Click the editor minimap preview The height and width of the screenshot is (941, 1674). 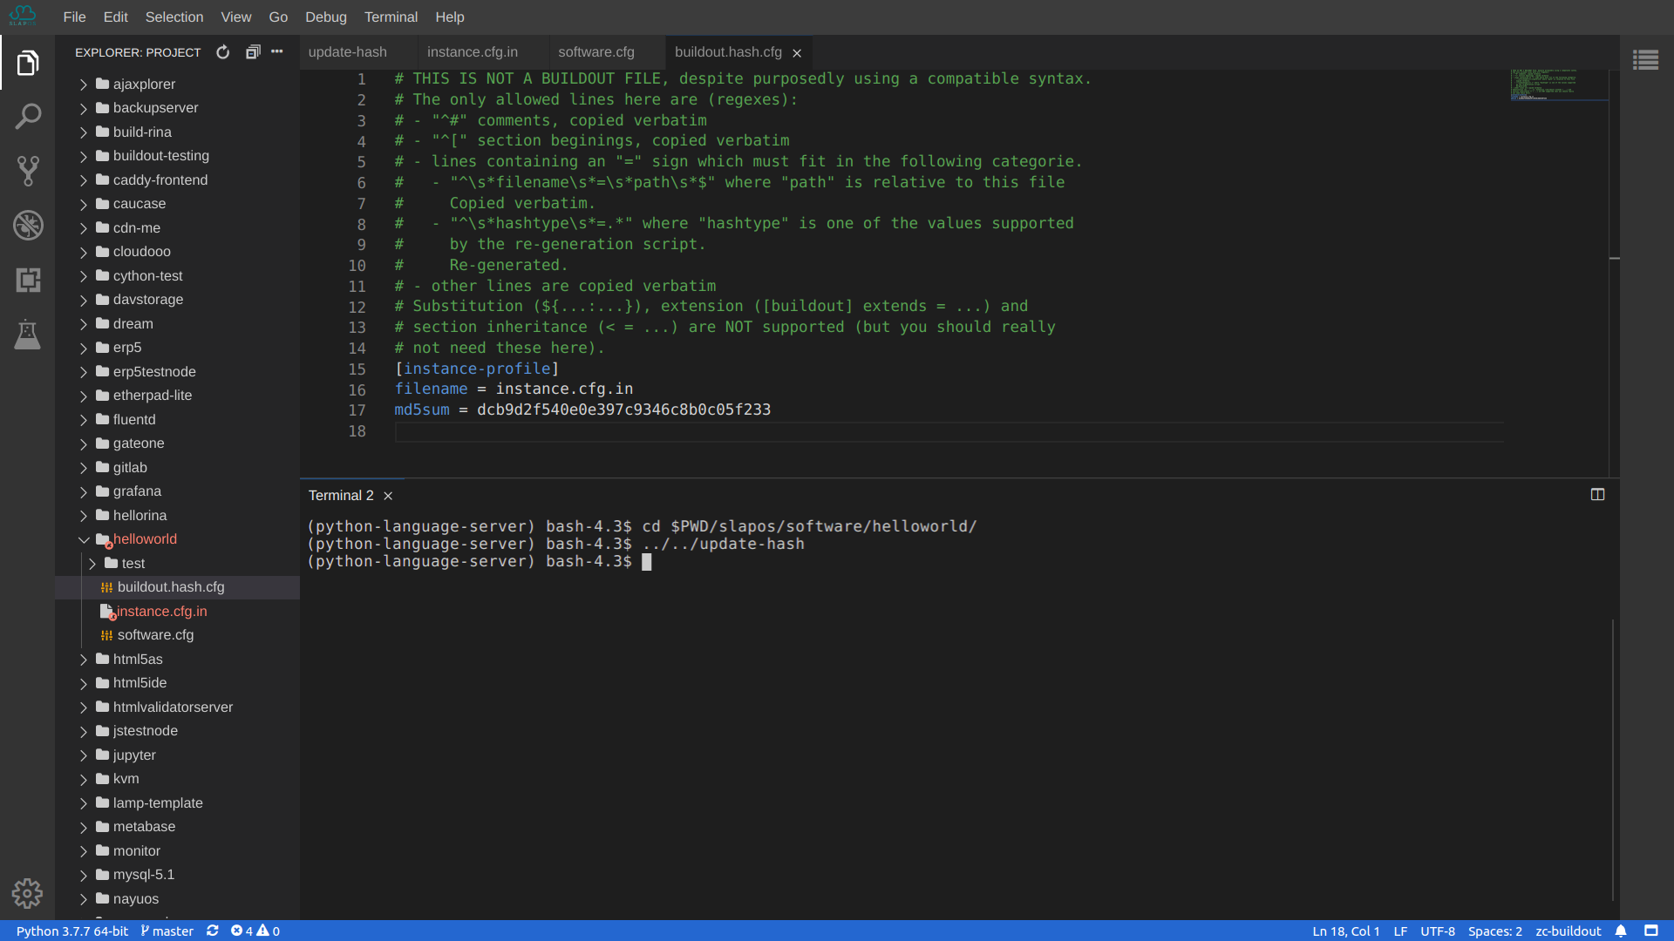[x=1559, y=85]
